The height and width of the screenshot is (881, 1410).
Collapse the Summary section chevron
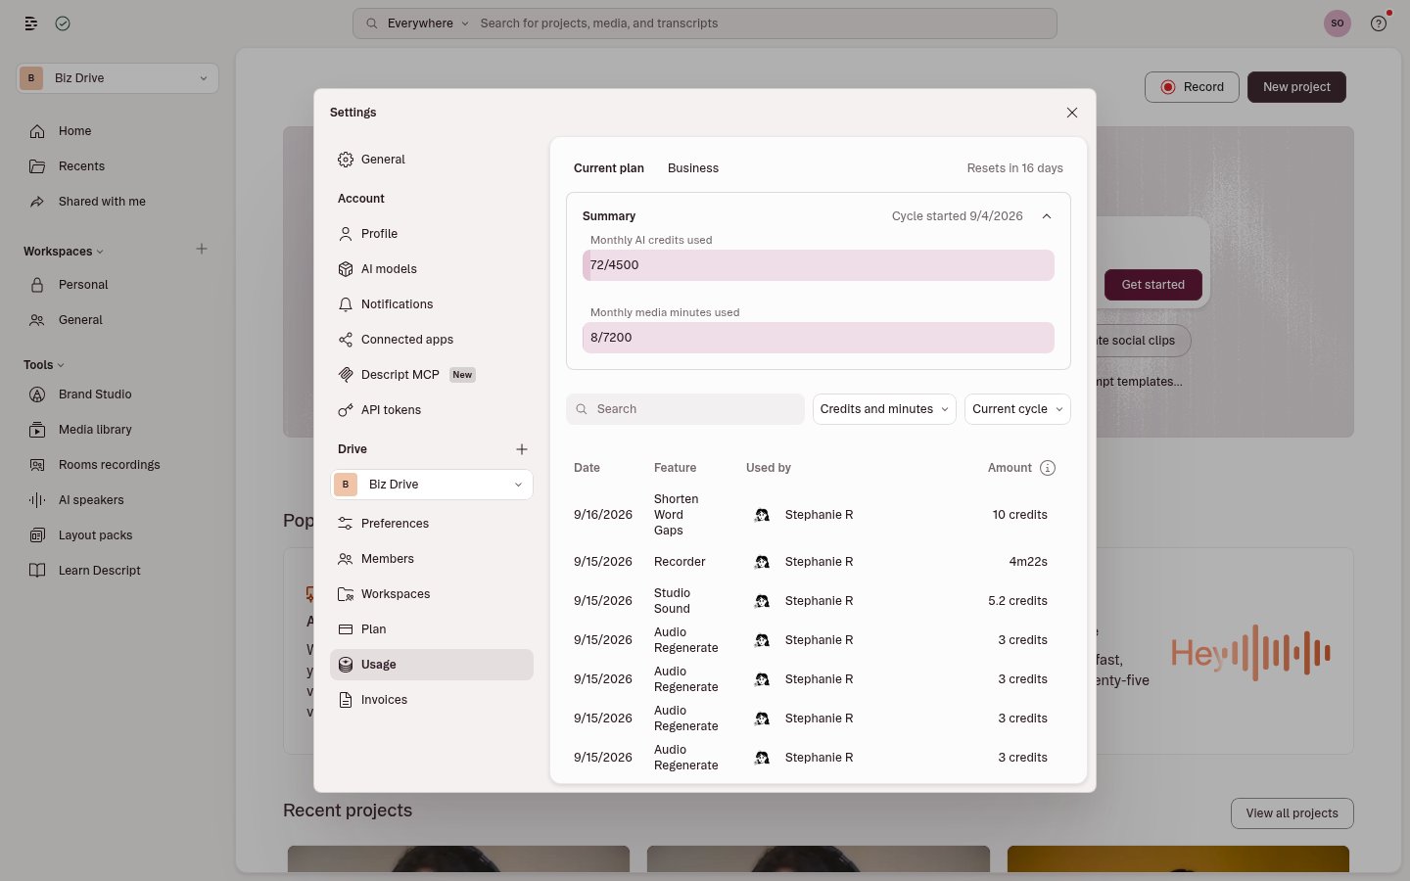[x=1047, y=216]
